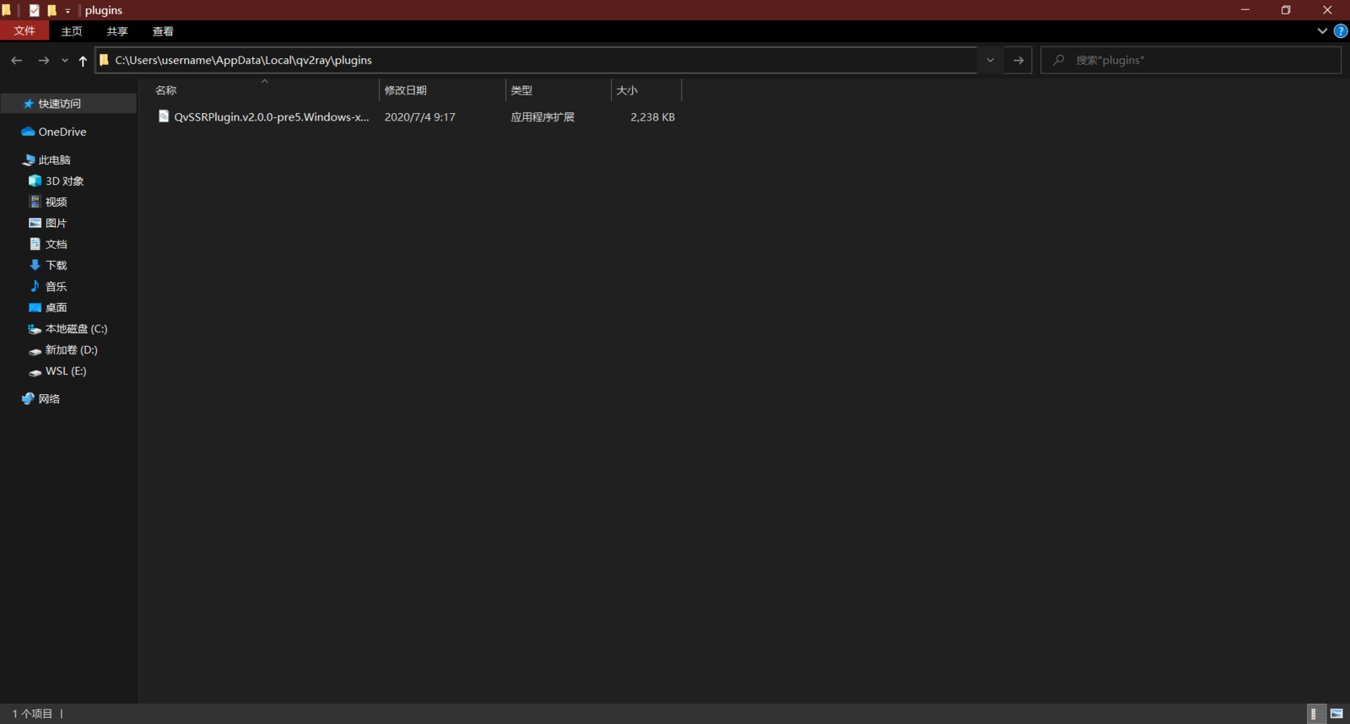This screenshot has width=1350, height=724.
Task: Switch to details view in status bar
Action: (1314, 714)
